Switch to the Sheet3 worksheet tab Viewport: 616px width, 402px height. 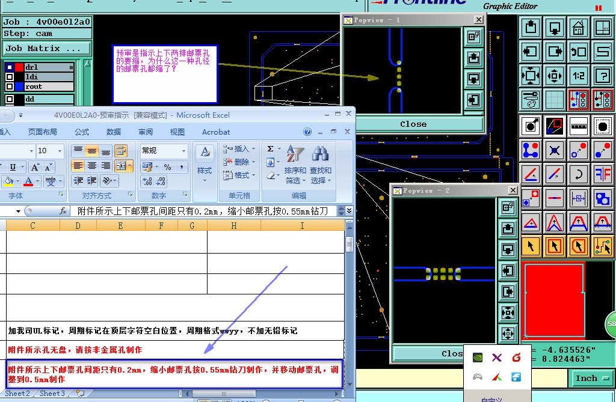(52, 394)
